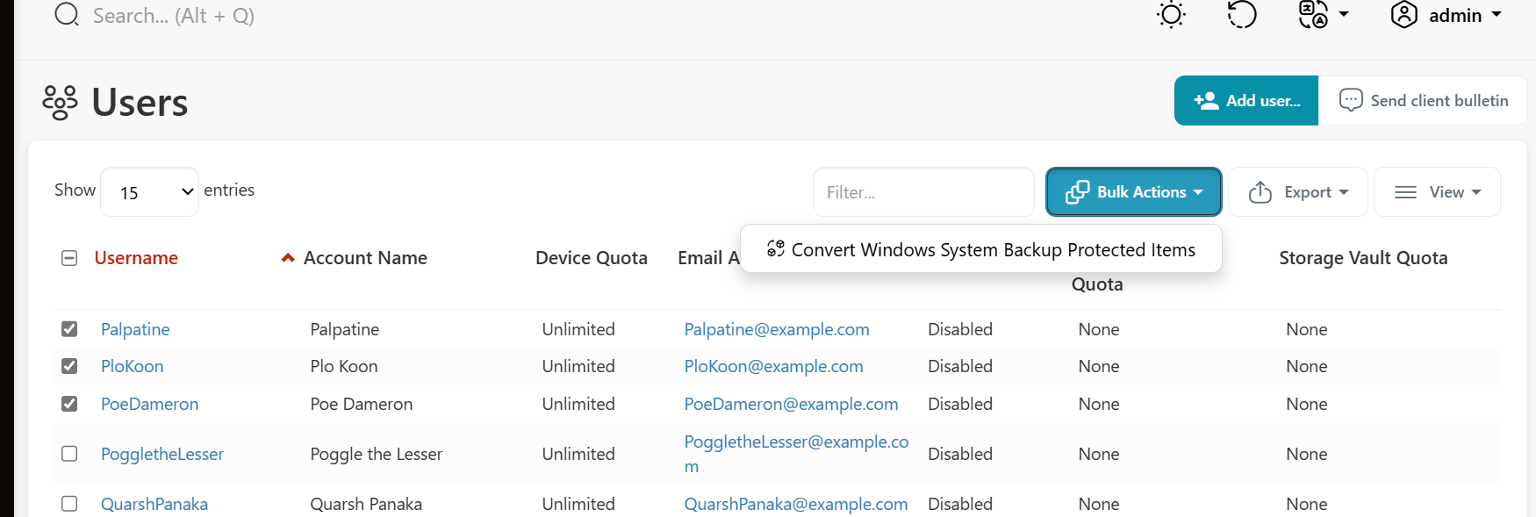Select Convert Windows System Backup Protected Items
The image size is (1536, 517).
(981, 250)
